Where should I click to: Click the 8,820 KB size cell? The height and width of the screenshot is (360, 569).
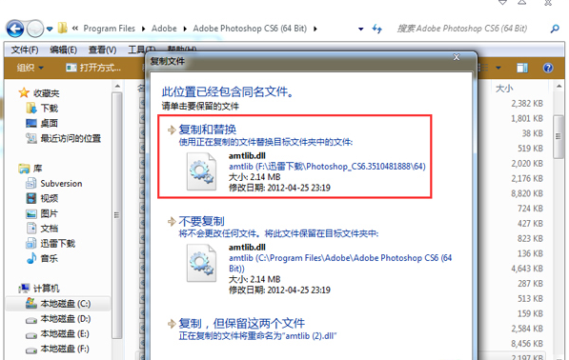pyautogui.click(x=527, y=193)
